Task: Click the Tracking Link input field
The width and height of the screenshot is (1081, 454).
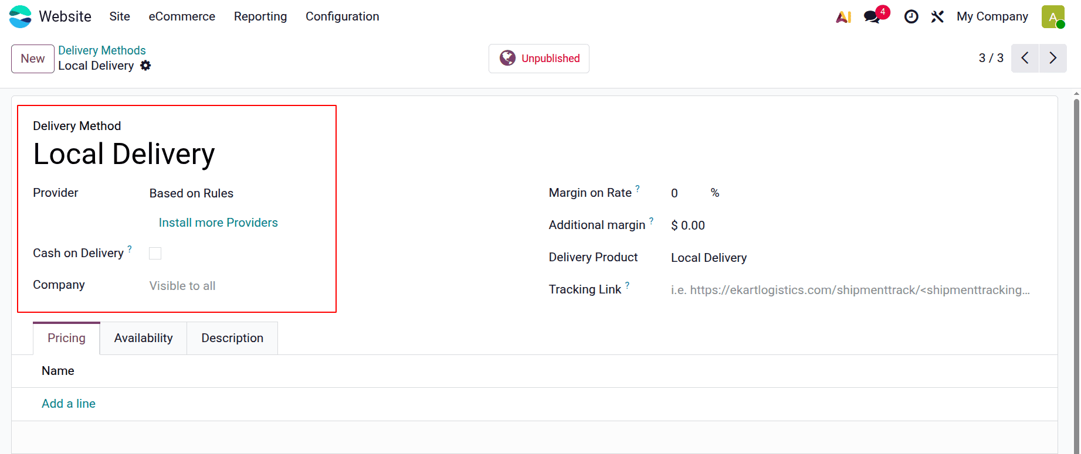Action: point(850,290)
